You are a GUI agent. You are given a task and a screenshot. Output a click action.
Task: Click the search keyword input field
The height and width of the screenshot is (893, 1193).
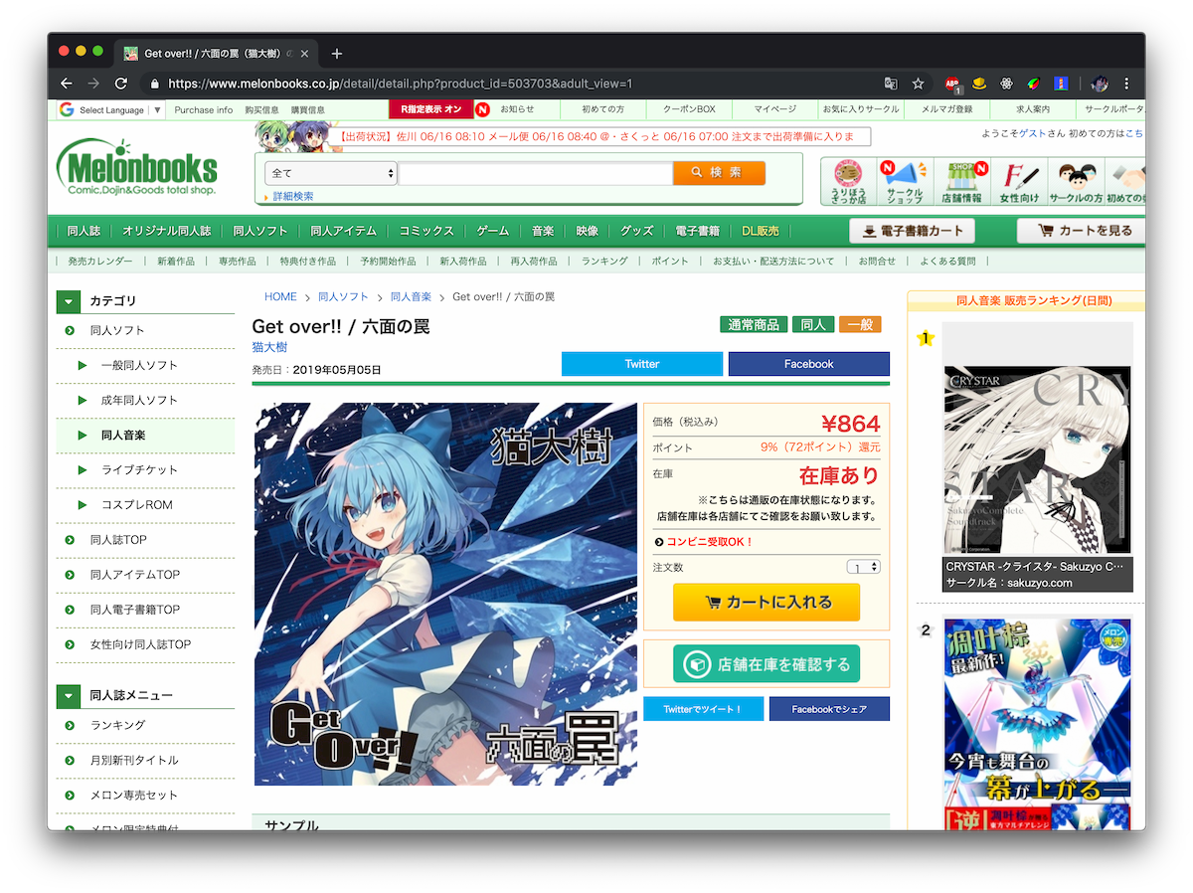click(536, 173)
